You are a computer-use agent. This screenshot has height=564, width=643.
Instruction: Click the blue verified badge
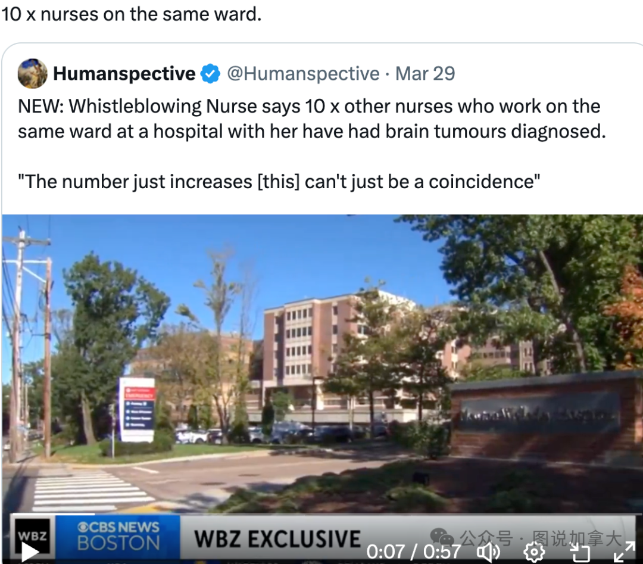210,74
